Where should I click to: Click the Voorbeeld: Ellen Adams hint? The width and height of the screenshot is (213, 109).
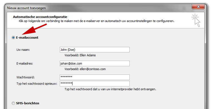coord(80,55)
